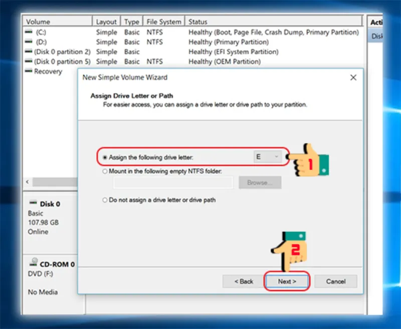Click the horizontal scrollbar of the volume list
This screenshot has height=329, width=401.
[55, 182]
